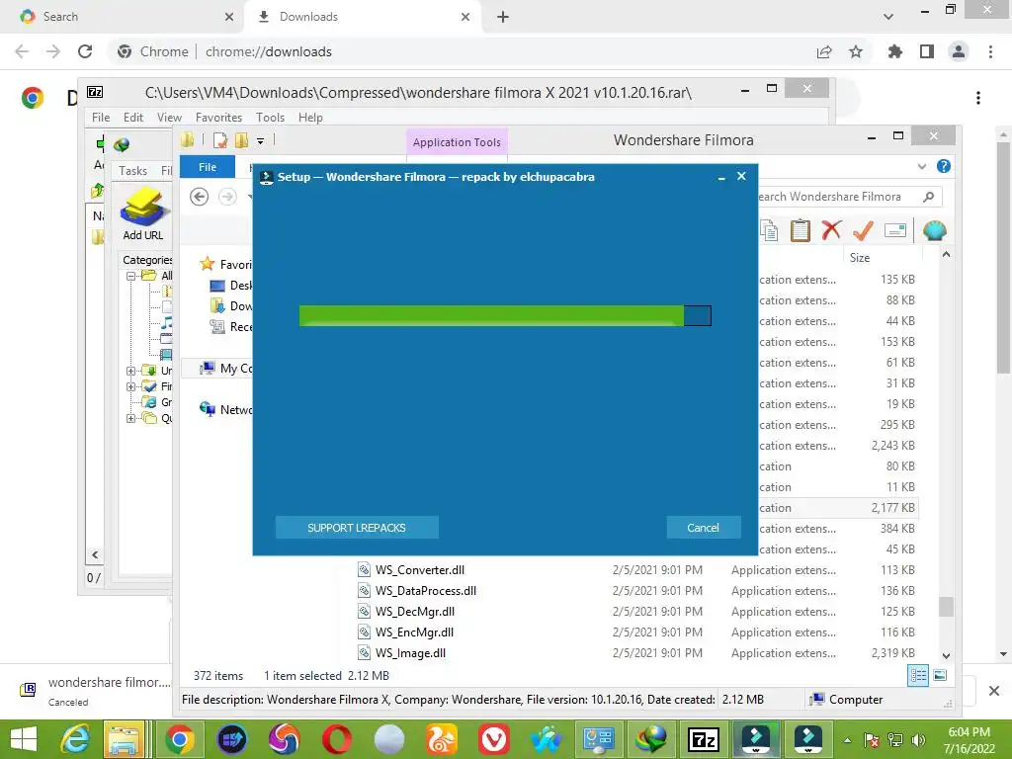
Task: Click the teal globe icon in toolbar
Action: tap(935, 230)
